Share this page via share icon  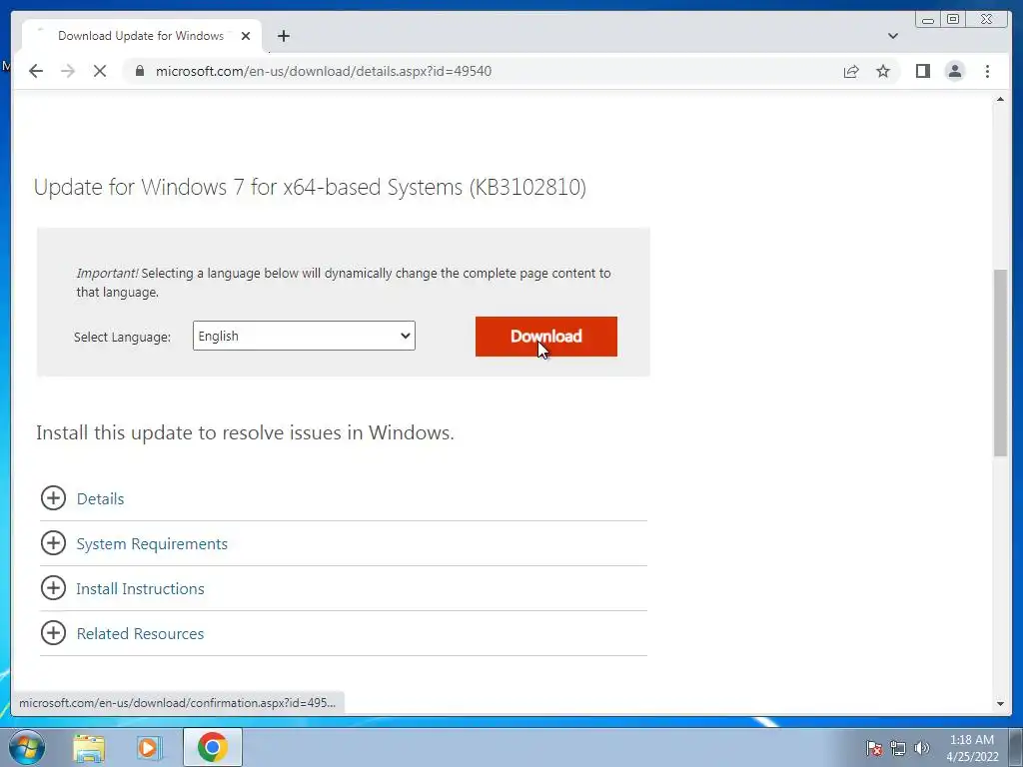point(851,71)
